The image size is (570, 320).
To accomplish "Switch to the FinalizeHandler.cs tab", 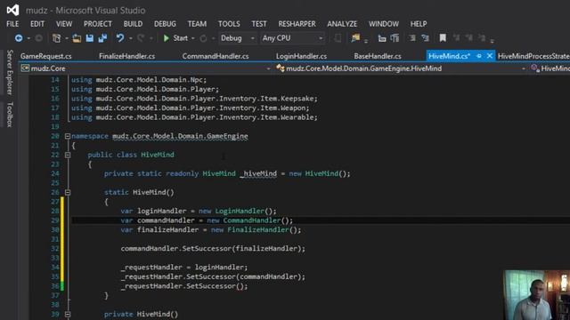I will (x=126, y=56).
